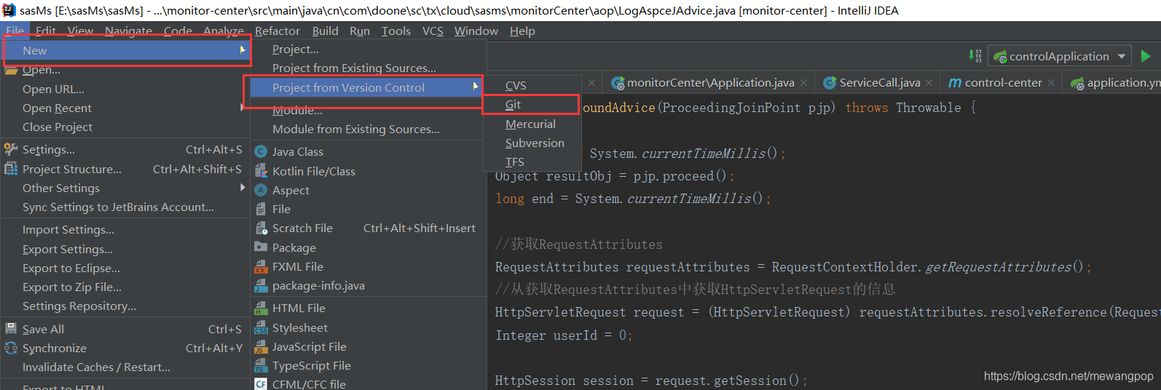Click the Package folder icon

[261, 247]
